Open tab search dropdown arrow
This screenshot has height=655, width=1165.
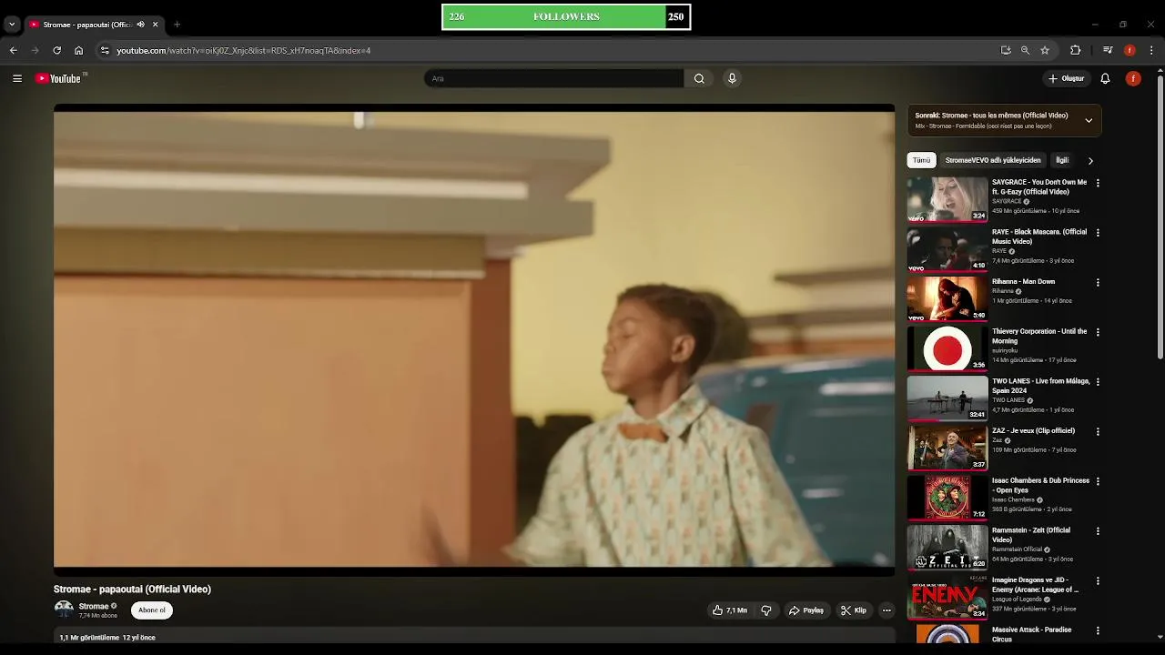coord(11,25)
